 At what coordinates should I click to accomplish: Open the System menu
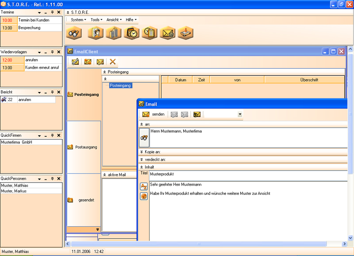78,19
